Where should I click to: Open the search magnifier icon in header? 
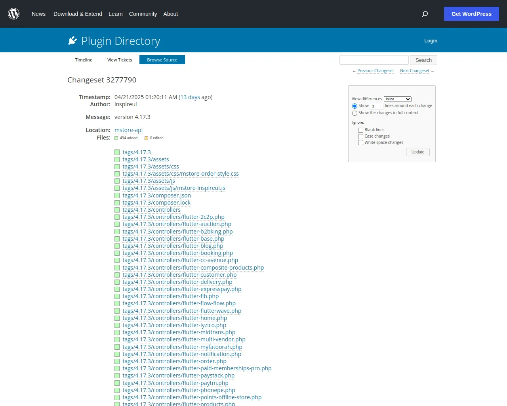tap(425, 14)
